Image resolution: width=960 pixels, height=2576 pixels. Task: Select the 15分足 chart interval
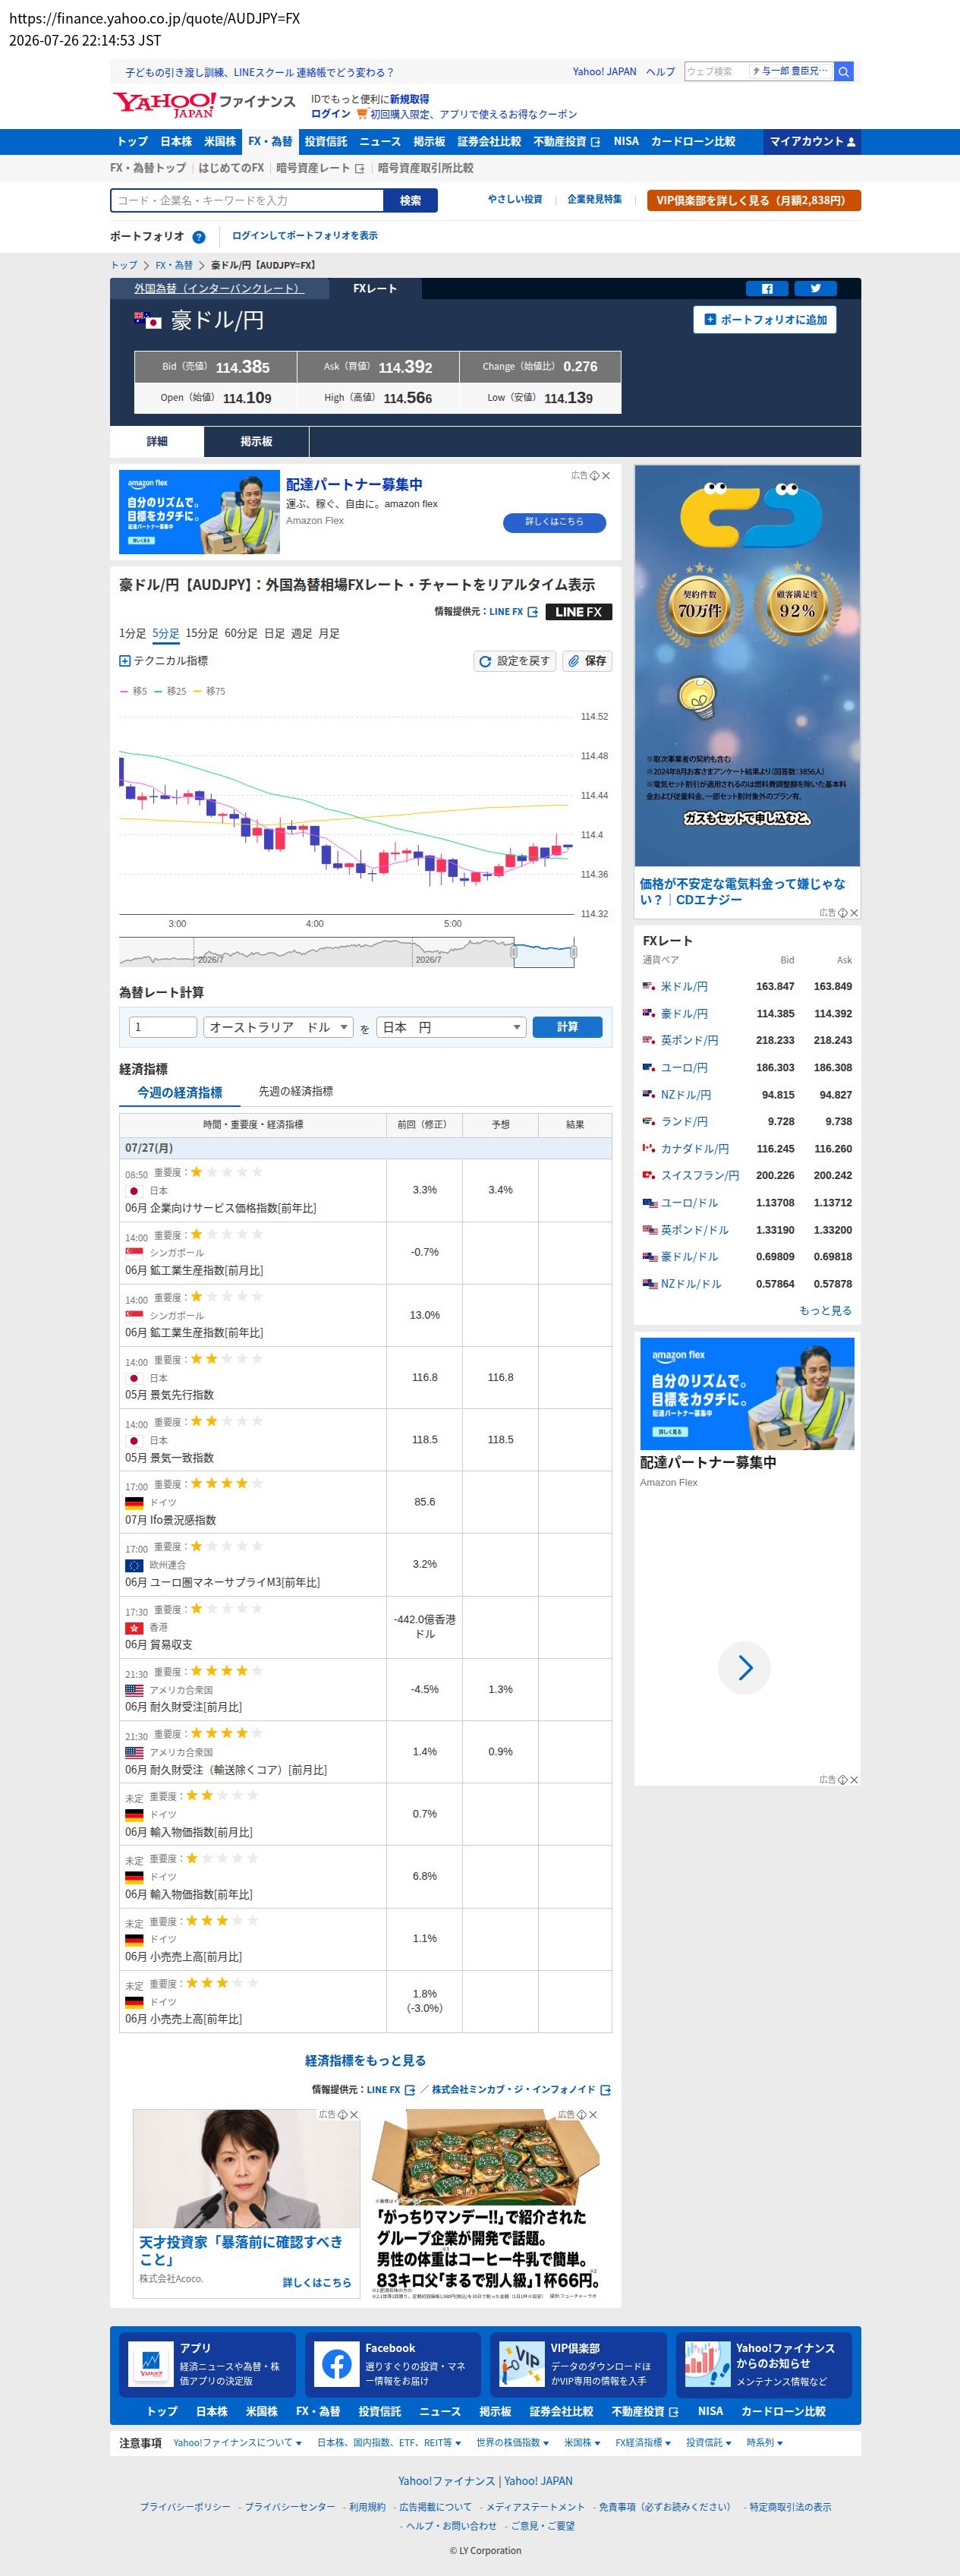(202, 634)
